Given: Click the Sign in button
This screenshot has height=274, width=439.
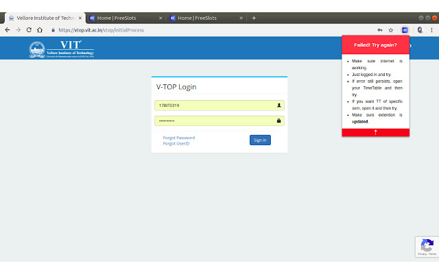Looking at the screenshot, I should point(260,140).
